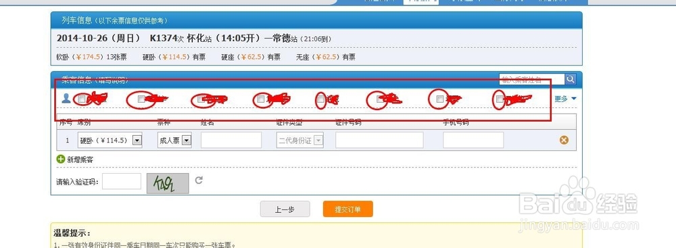Click the orange 提交订单 button
This screenshot has width=676, height=248.
pyautogui.click(x=348, y=209)
